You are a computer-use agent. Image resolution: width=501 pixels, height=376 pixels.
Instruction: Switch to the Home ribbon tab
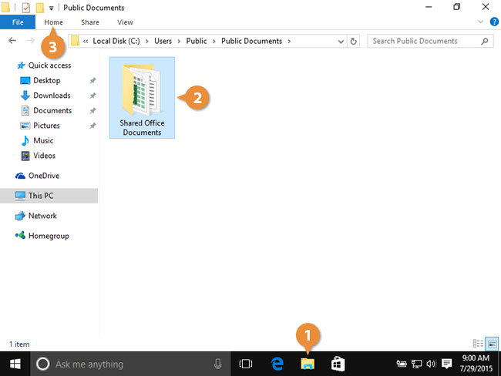[x=53, y=22]
